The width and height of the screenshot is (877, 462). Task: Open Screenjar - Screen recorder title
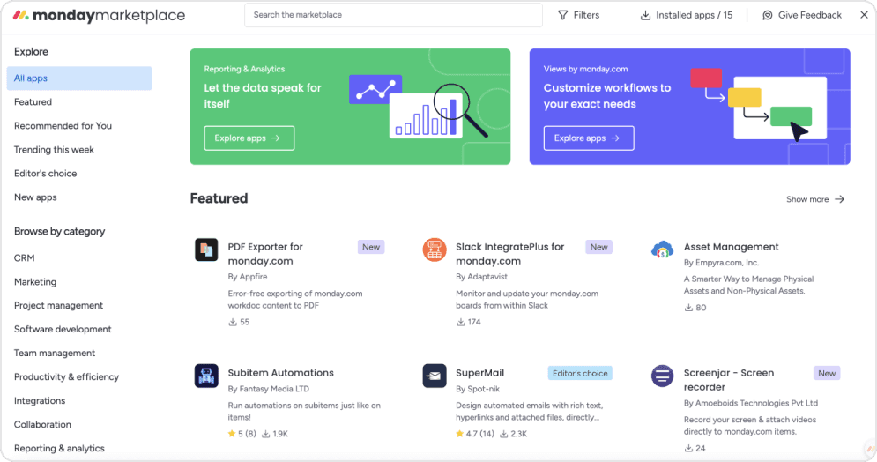click(x=729, y=380)
